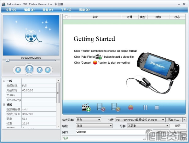
Task: Click the Pause conversion icon
Action: point(145,108)
